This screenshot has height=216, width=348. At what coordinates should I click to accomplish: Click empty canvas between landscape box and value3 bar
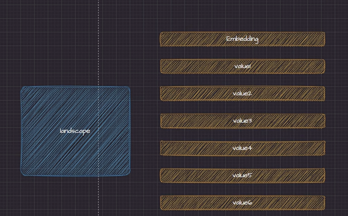tap(145, 122)
